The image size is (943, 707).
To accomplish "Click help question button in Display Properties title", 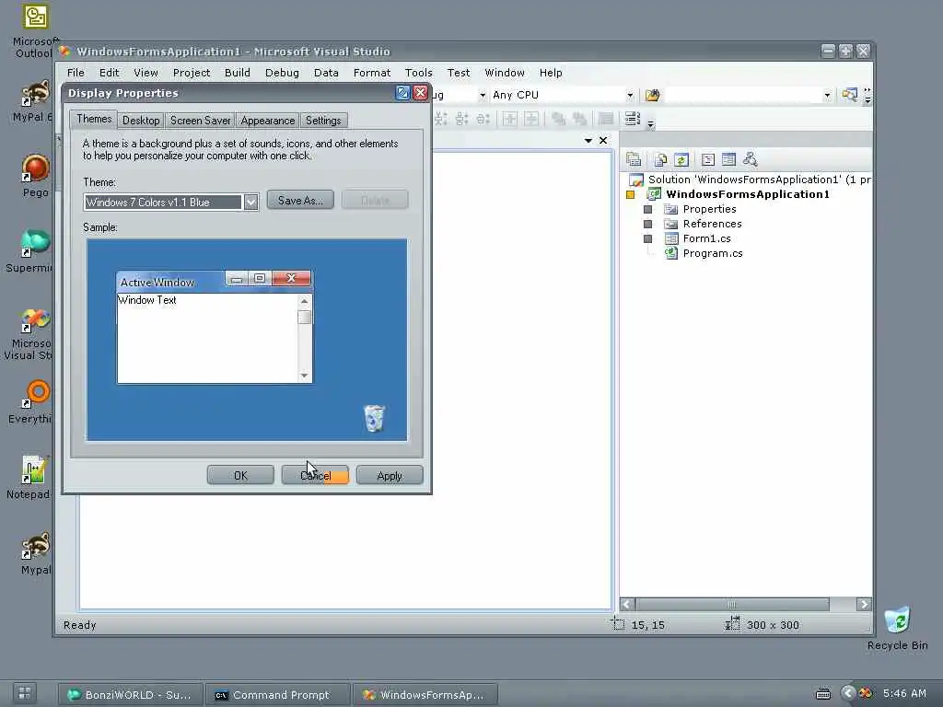I will 402,93.
